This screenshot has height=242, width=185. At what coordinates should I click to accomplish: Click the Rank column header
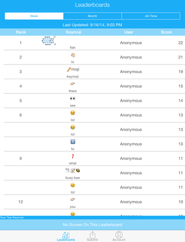(x=21, y=32)
